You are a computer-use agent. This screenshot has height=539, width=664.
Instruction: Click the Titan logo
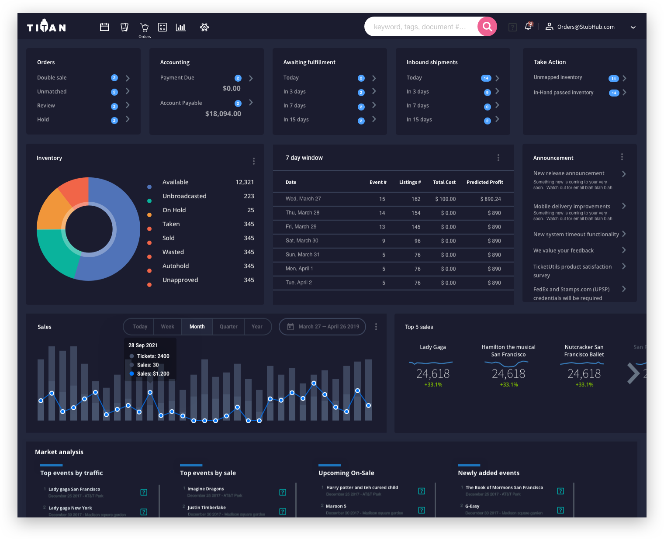pos(46,26)
